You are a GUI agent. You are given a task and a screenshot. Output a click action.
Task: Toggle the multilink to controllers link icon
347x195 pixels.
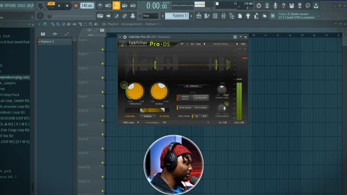(125, 16)
